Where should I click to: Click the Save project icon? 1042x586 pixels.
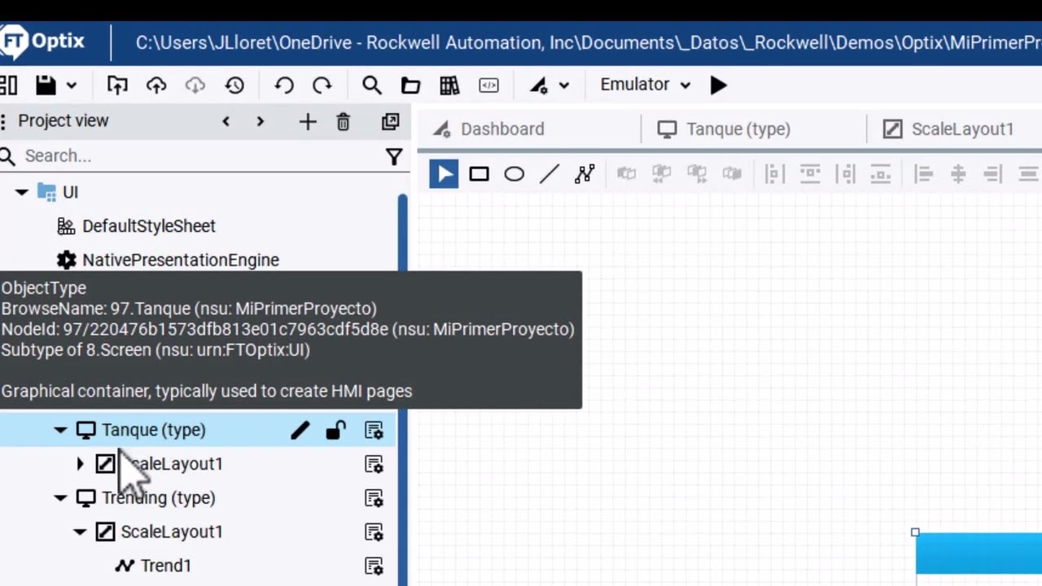click(x=46, y=85)
